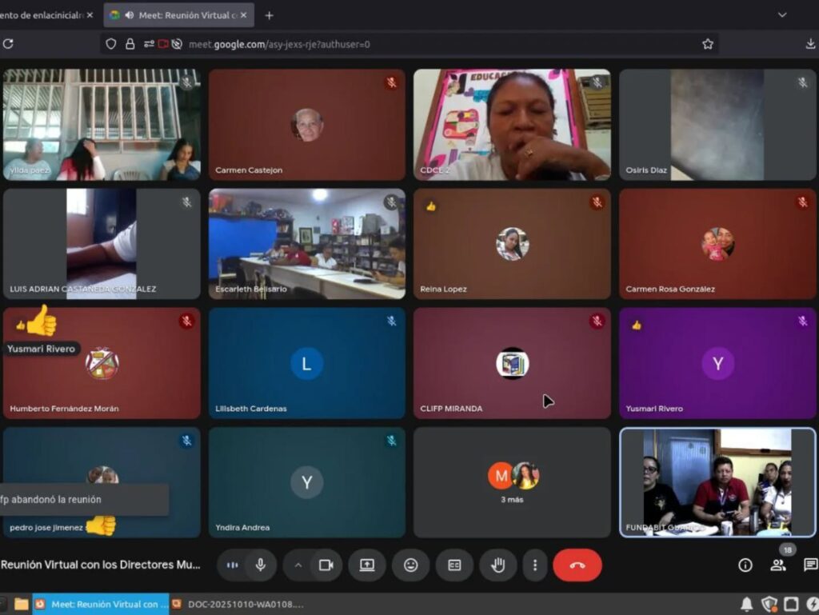
Task: Open more options three-dot menu
Action: coord(534,565)
